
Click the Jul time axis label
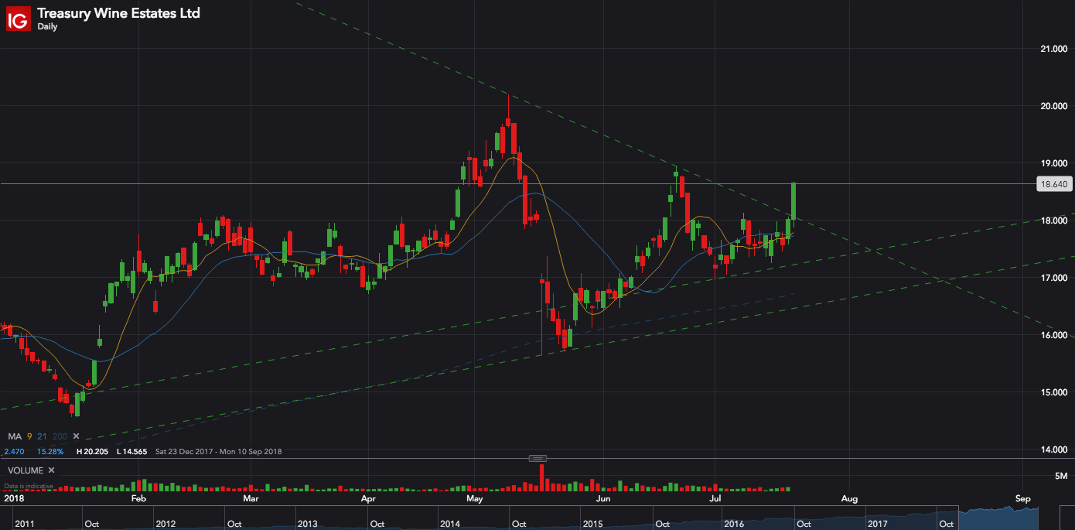(x=715, y=499)
